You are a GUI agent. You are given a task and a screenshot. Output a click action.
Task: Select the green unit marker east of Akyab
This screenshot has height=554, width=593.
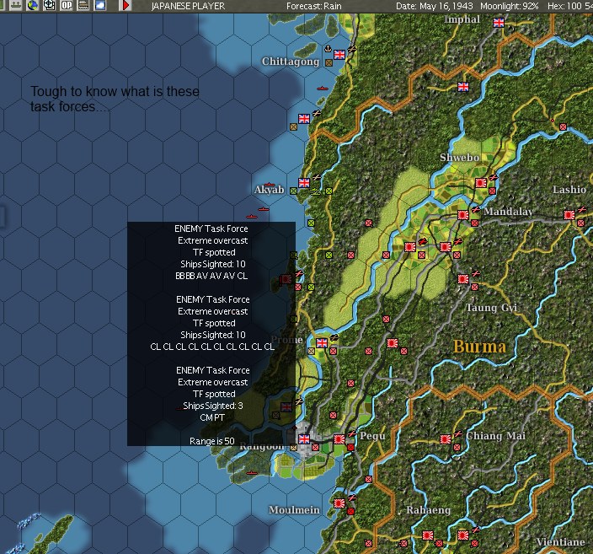pos(329,191)
